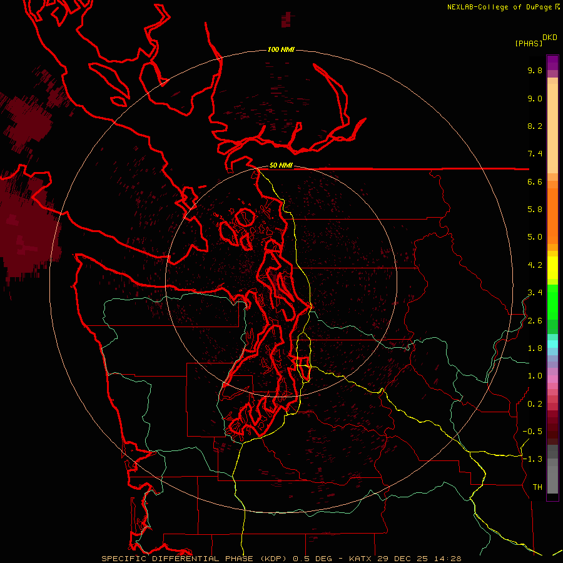
Task: Click the 9.0 value on the color scale
Action: pyautogui.click(x=535, y=98)
